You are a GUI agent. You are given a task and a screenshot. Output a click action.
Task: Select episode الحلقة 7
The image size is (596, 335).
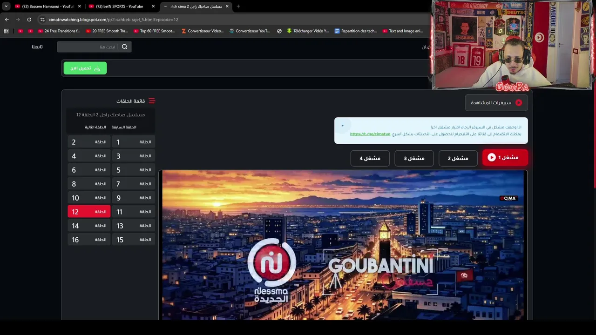(x=134, y=184)
